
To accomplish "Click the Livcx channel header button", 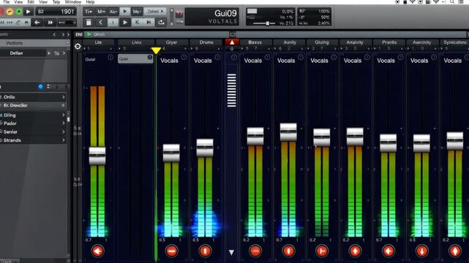I will (136, 42).
